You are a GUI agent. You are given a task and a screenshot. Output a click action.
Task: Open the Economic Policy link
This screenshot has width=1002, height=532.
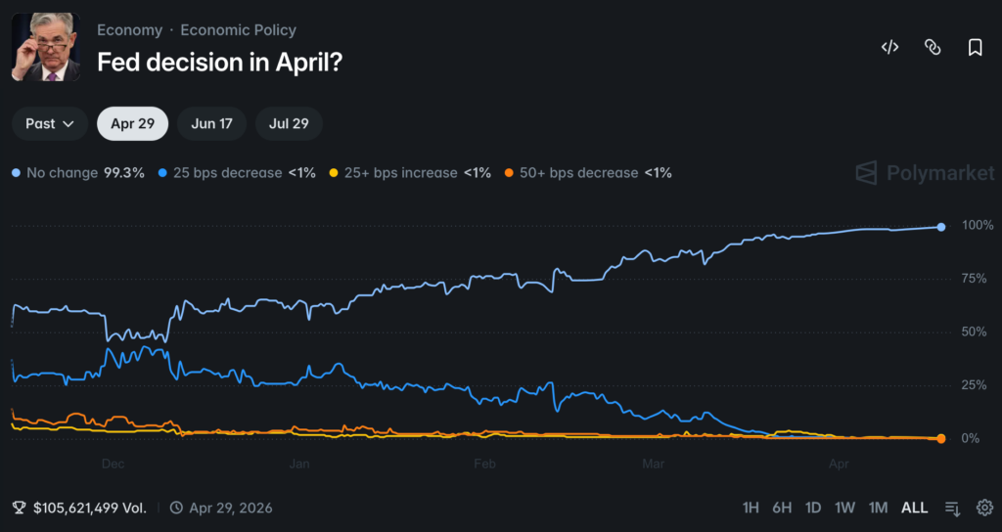238,30
